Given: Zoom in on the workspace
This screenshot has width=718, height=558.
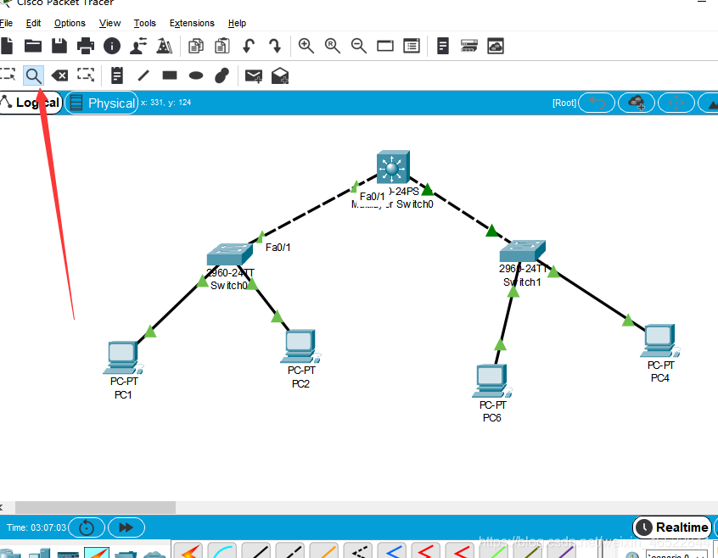Looking at the screenshot, I should tap(306, 46).
